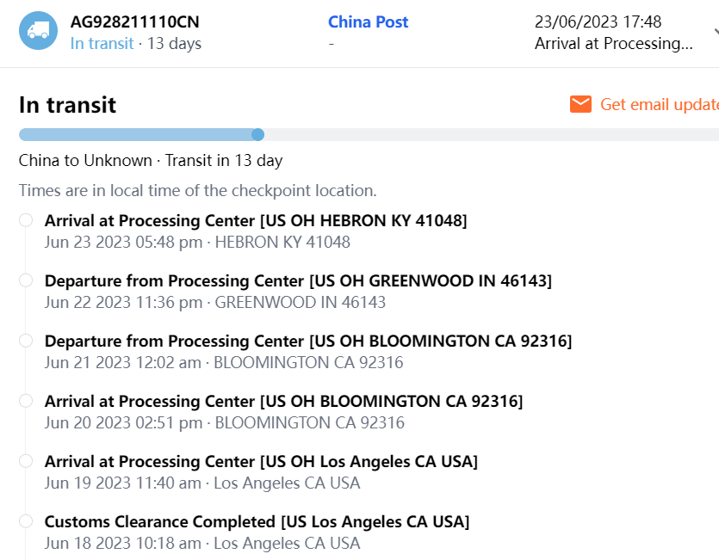The height and width of the screenshot is (560, 719).
Task: Select the Departure from GREENWOOD IN entry text
Action: pyautogui.click(x=298, y=281)
